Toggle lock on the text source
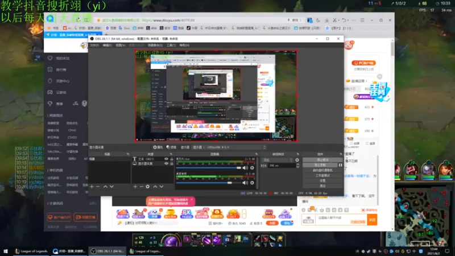Screen dimensions: 455x256 [172, 159]
